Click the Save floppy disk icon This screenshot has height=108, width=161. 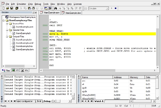tap(12, 8)
